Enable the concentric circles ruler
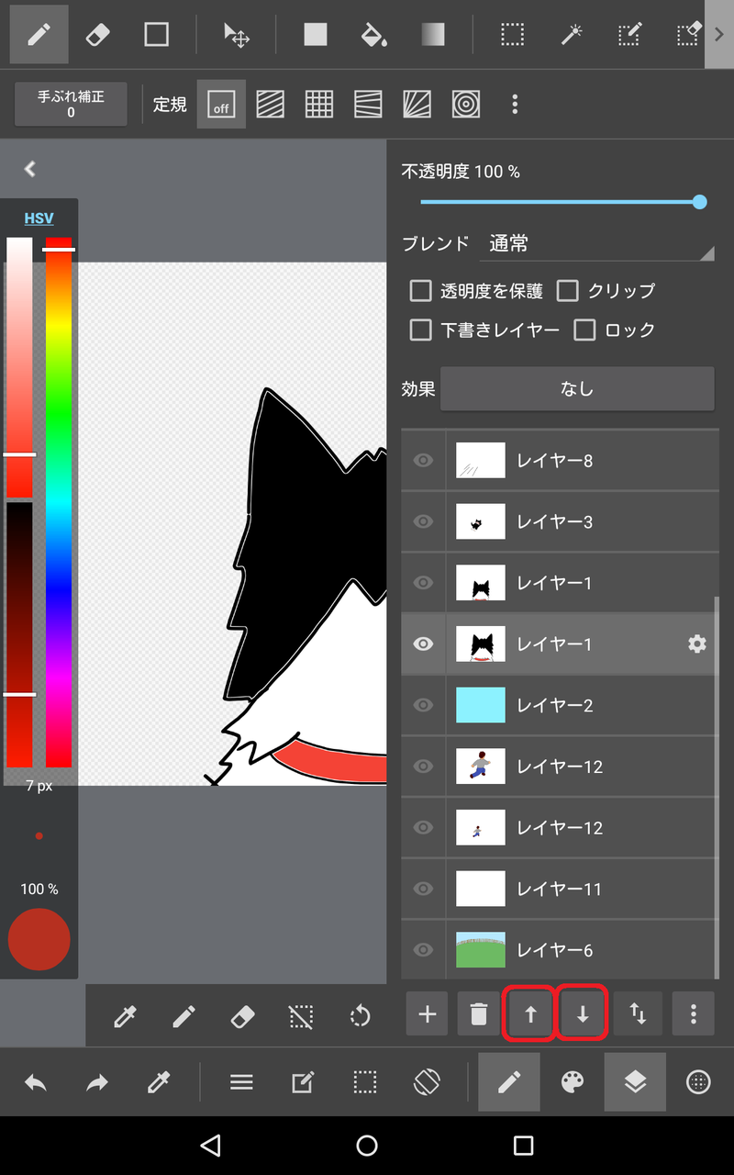The height and width of the screenshot is (1175, 734). tap(466, 105)
